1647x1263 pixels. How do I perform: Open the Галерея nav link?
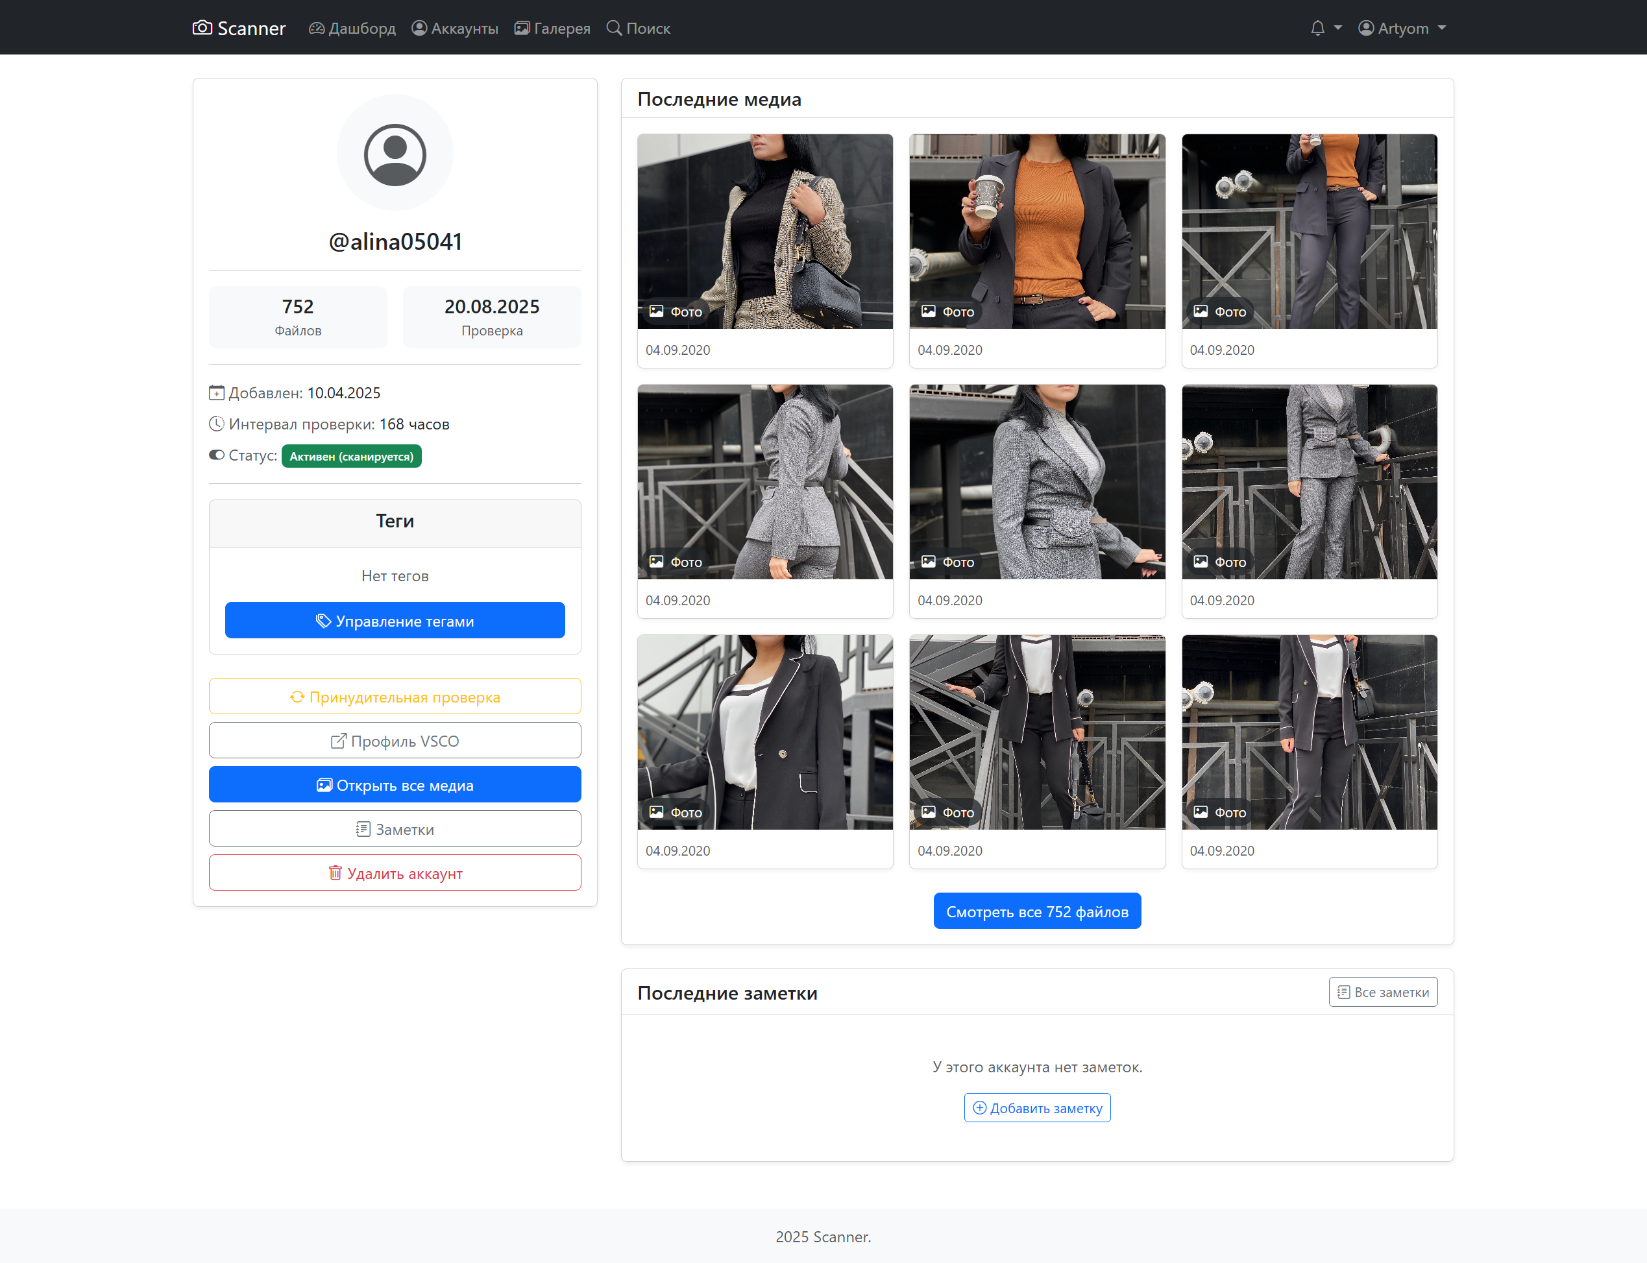[552, 28]
